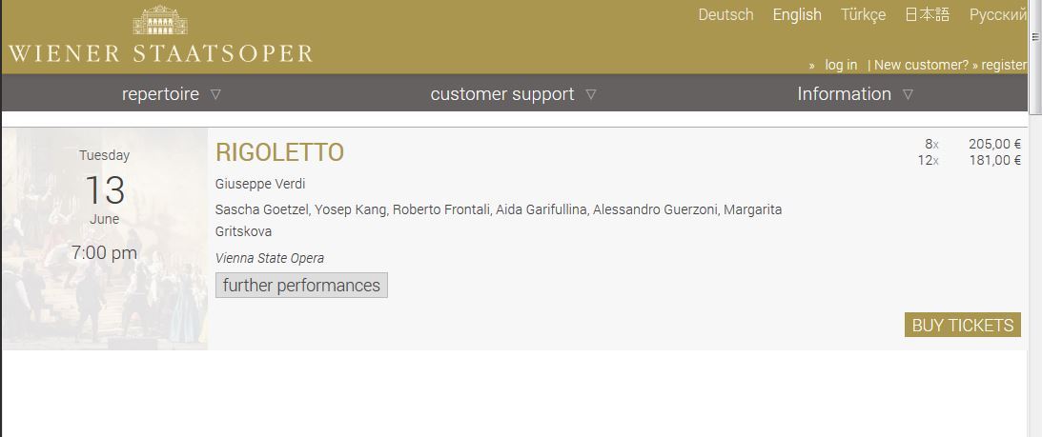Screen dimensions: 1042x437
Task: Click the further performances button
Action: click(301, 285)
